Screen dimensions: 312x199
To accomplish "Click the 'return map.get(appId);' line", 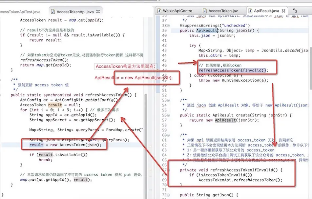I will click(x=46, y=65).
